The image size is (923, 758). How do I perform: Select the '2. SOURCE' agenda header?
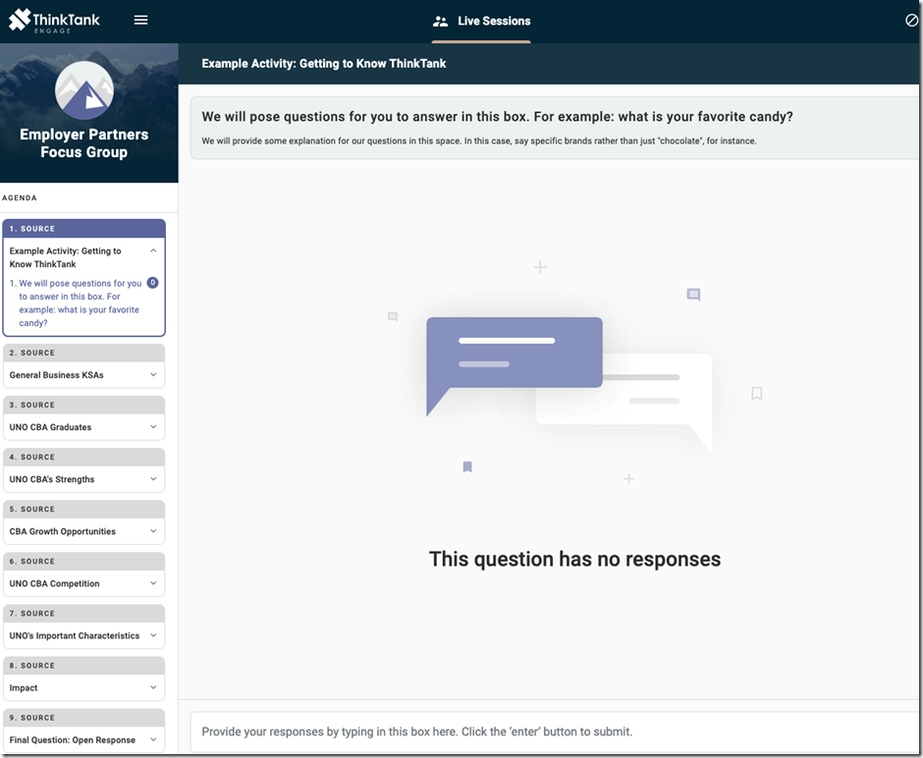pyautogui.click(x=84, y=352)
